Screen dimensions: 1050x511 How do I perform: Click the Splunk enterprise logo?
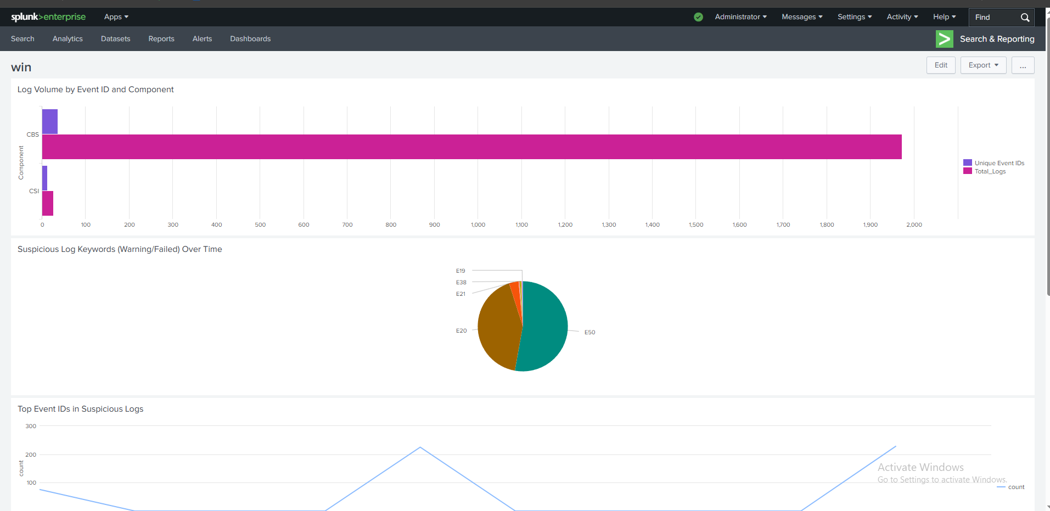coord(48,17)
